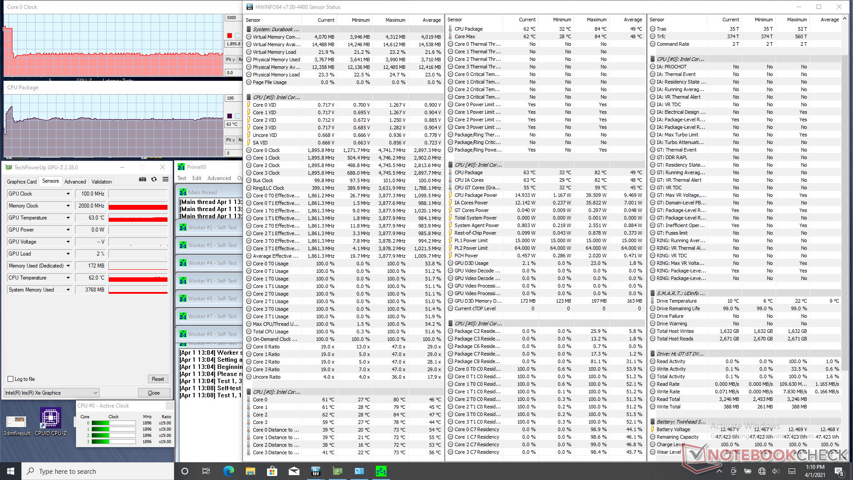Switch to the Graphics Card tab
Image resolution: width=853 pixels, height=480 pixels.
[21, 181]
